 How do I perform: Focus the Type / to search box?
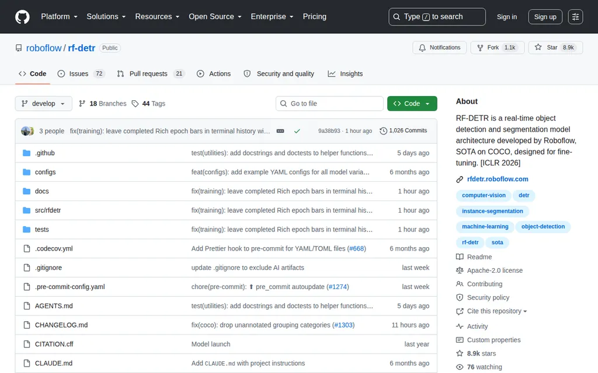click(437, 17)
